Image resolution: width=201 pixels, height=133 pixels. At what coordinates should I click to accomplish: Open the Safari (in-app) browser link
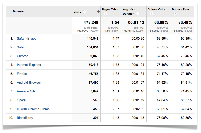tap(27, 39)
